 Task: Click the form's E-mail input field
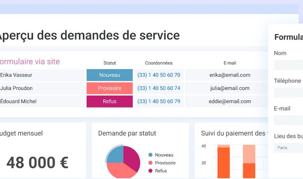[288, 120]
